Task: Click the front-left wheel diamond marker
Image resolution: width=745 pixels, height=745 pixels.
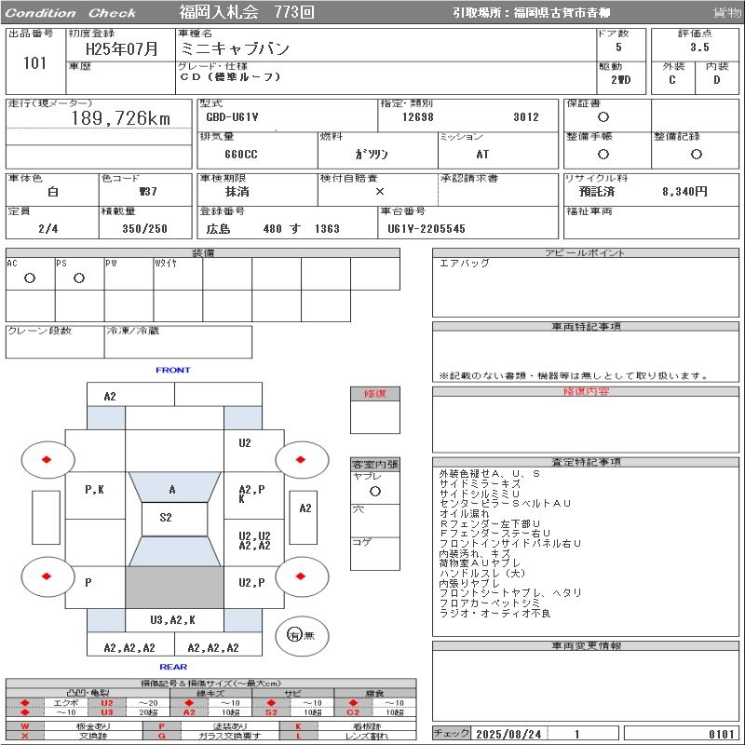Action: click(x=47, y=459)
